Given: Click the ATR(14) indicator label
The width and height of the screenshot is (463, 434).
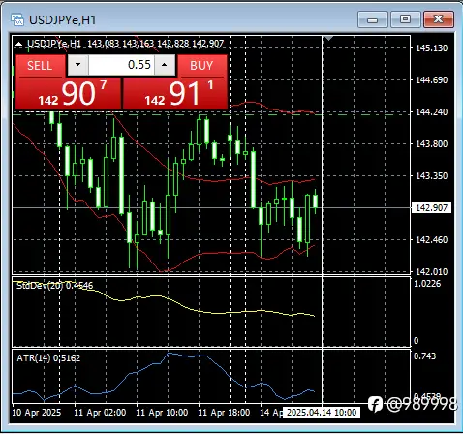Looking at the screenshot, I should 48,358.
